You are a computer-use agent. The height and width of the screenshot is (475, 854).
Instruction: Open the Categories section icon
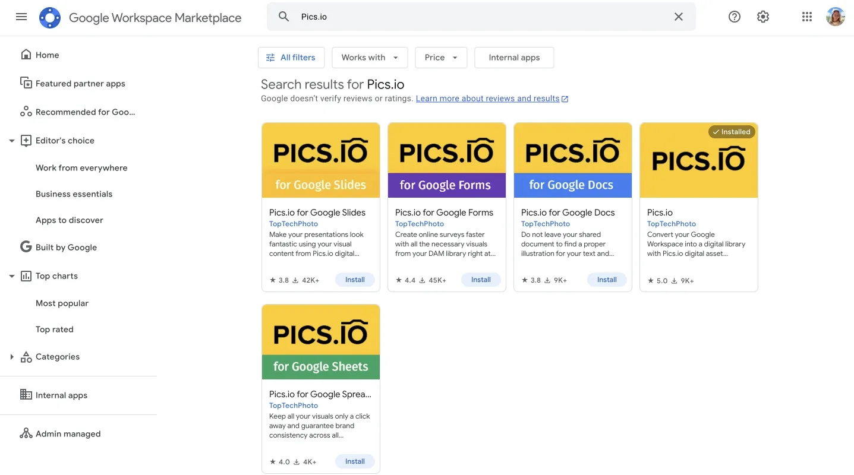(26, 356)
